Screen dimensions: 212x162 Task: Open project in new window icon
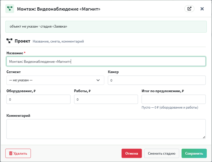189,9
